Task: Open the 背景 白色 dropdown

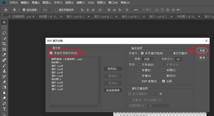Action: (148, 59)
